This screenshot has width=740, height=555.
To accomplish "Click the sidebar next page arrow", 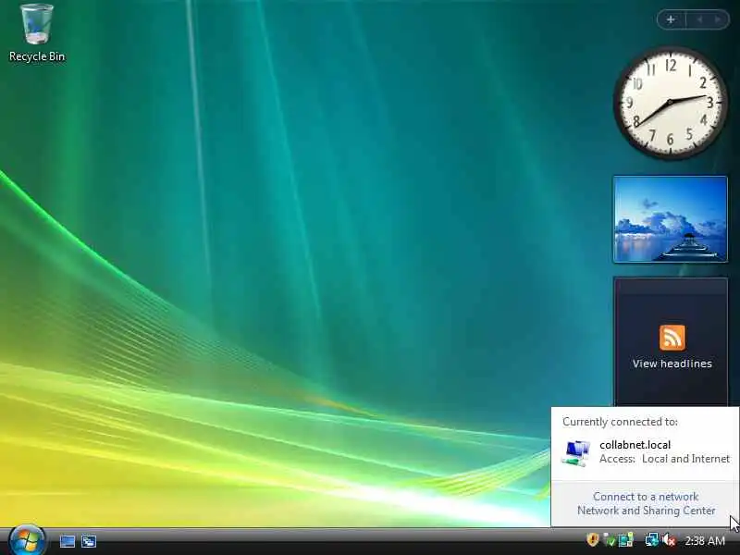I will click(718, 19).
